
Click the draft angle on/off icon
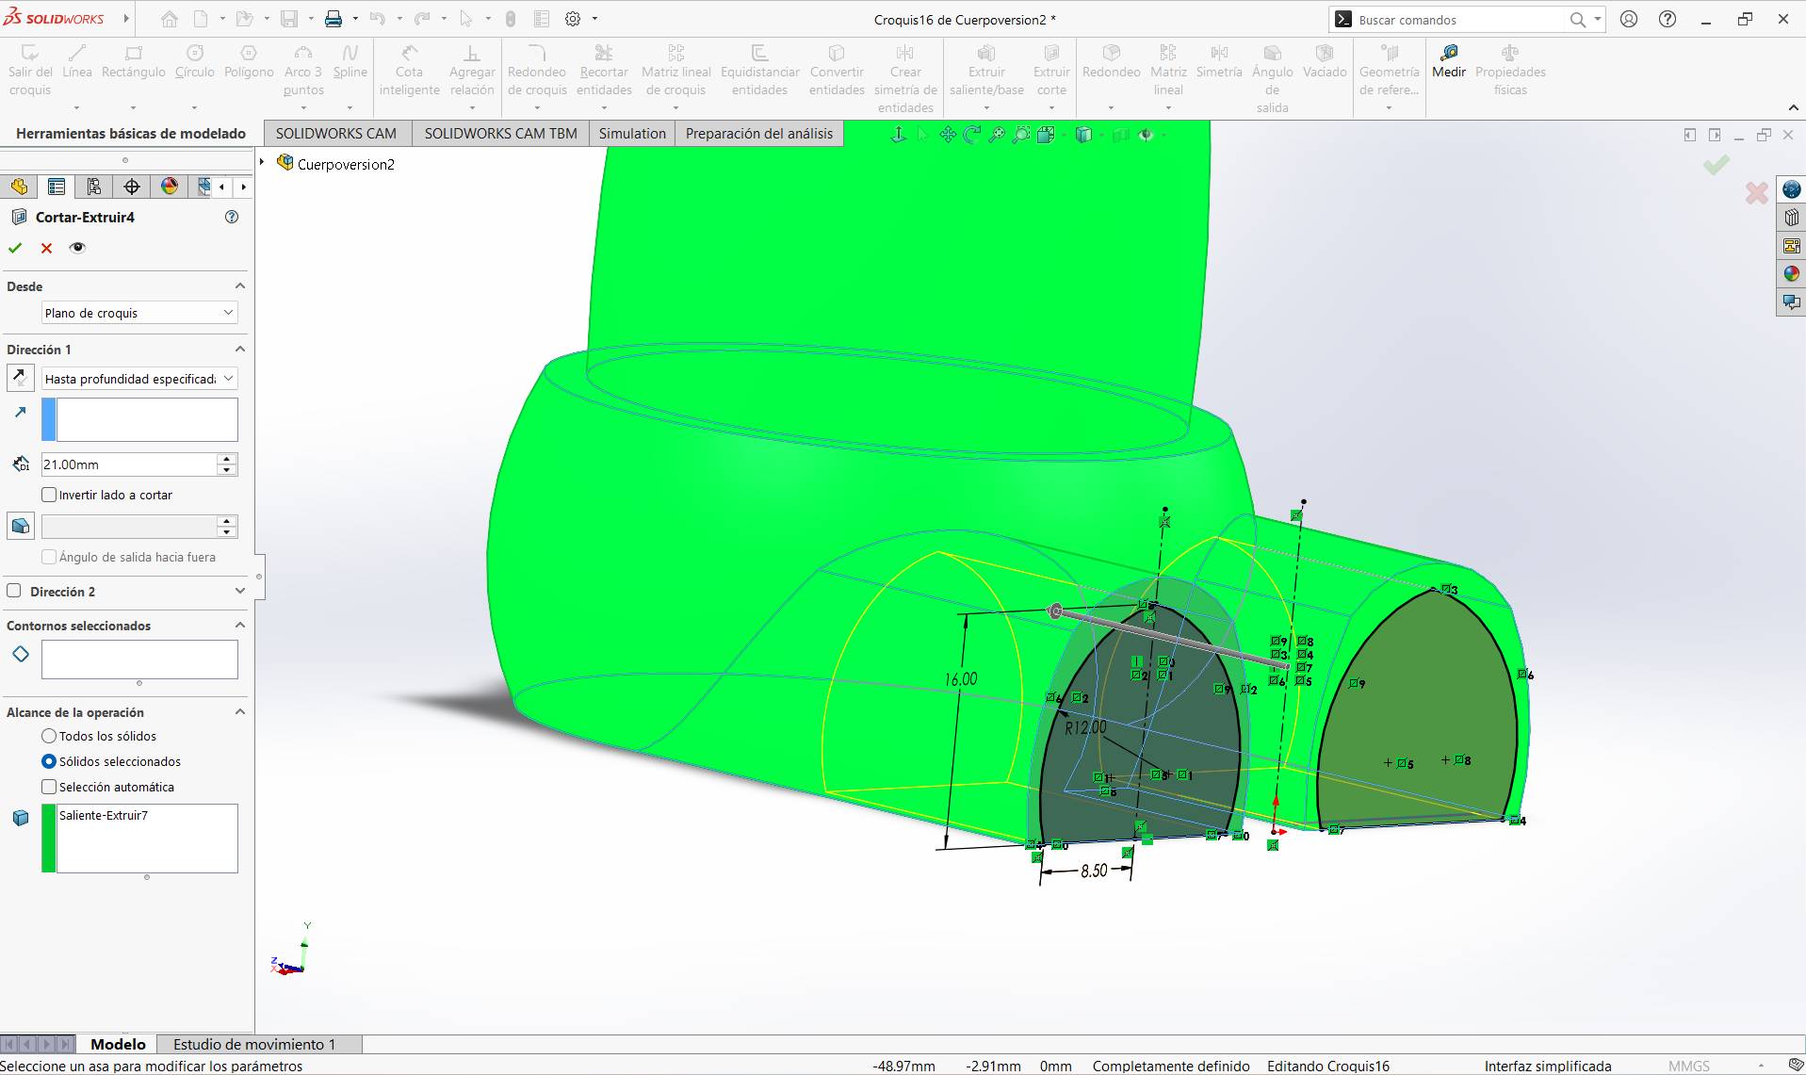21,526
